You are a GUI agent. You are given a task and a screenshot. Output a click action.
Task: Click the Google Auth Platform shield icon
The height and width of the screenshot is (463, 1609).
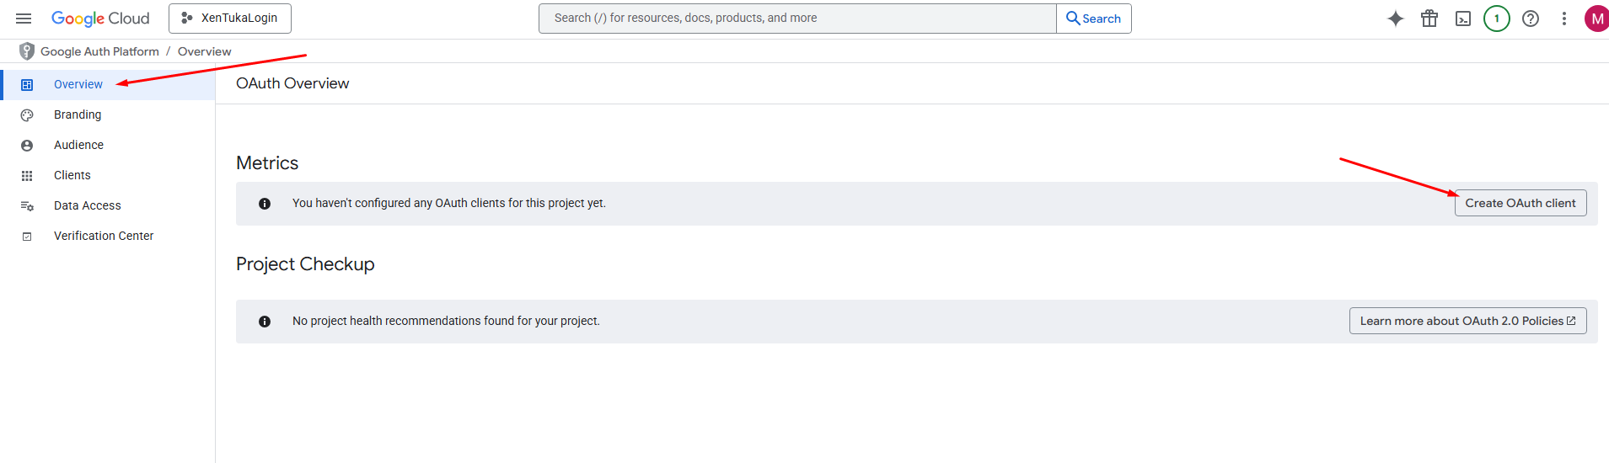tap(27, 51)
